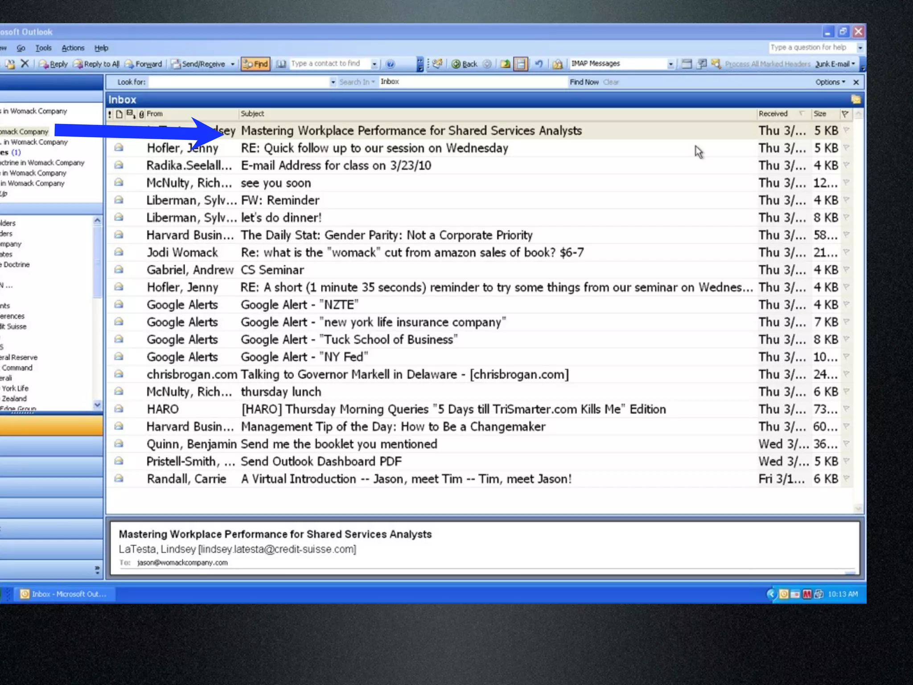Image resolution: width=913 pixels, height=685 pixels.
Task: Click the Look for search field
Action: pyautogui.click(x=239, y=82)
